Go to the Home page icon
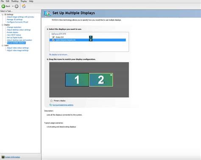Screen dimensions: 201x160 [24, 6]
